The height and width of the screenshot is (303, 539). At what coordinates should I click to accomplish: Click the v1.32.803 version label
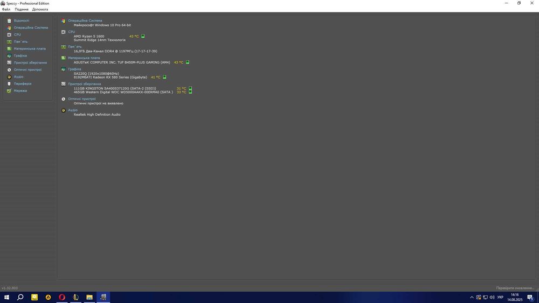(x=10, y=288)
